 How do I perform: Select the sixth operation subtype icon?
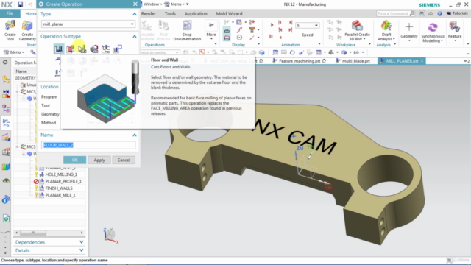[x=118, y=49]
